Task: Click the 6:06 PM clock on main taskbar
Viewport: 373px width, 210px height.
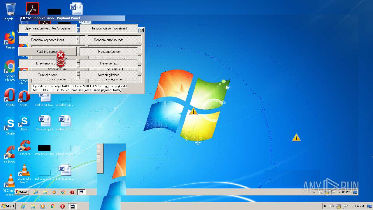Action: tap(358, 206)
